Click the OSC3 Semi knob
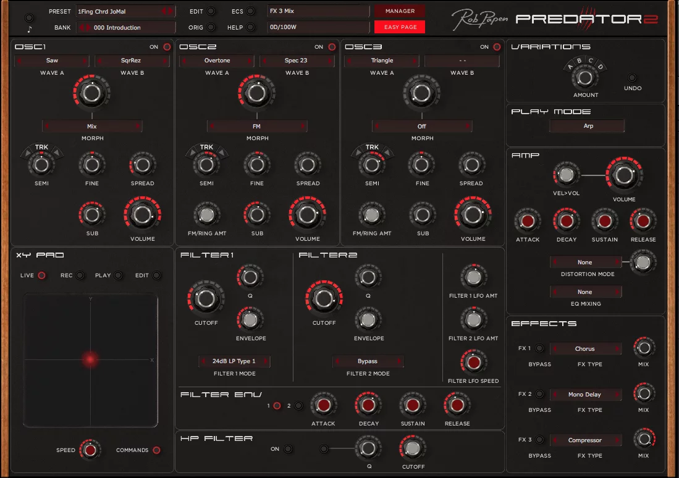The height and width of the screenshot is (478, 679). (371, 165)
